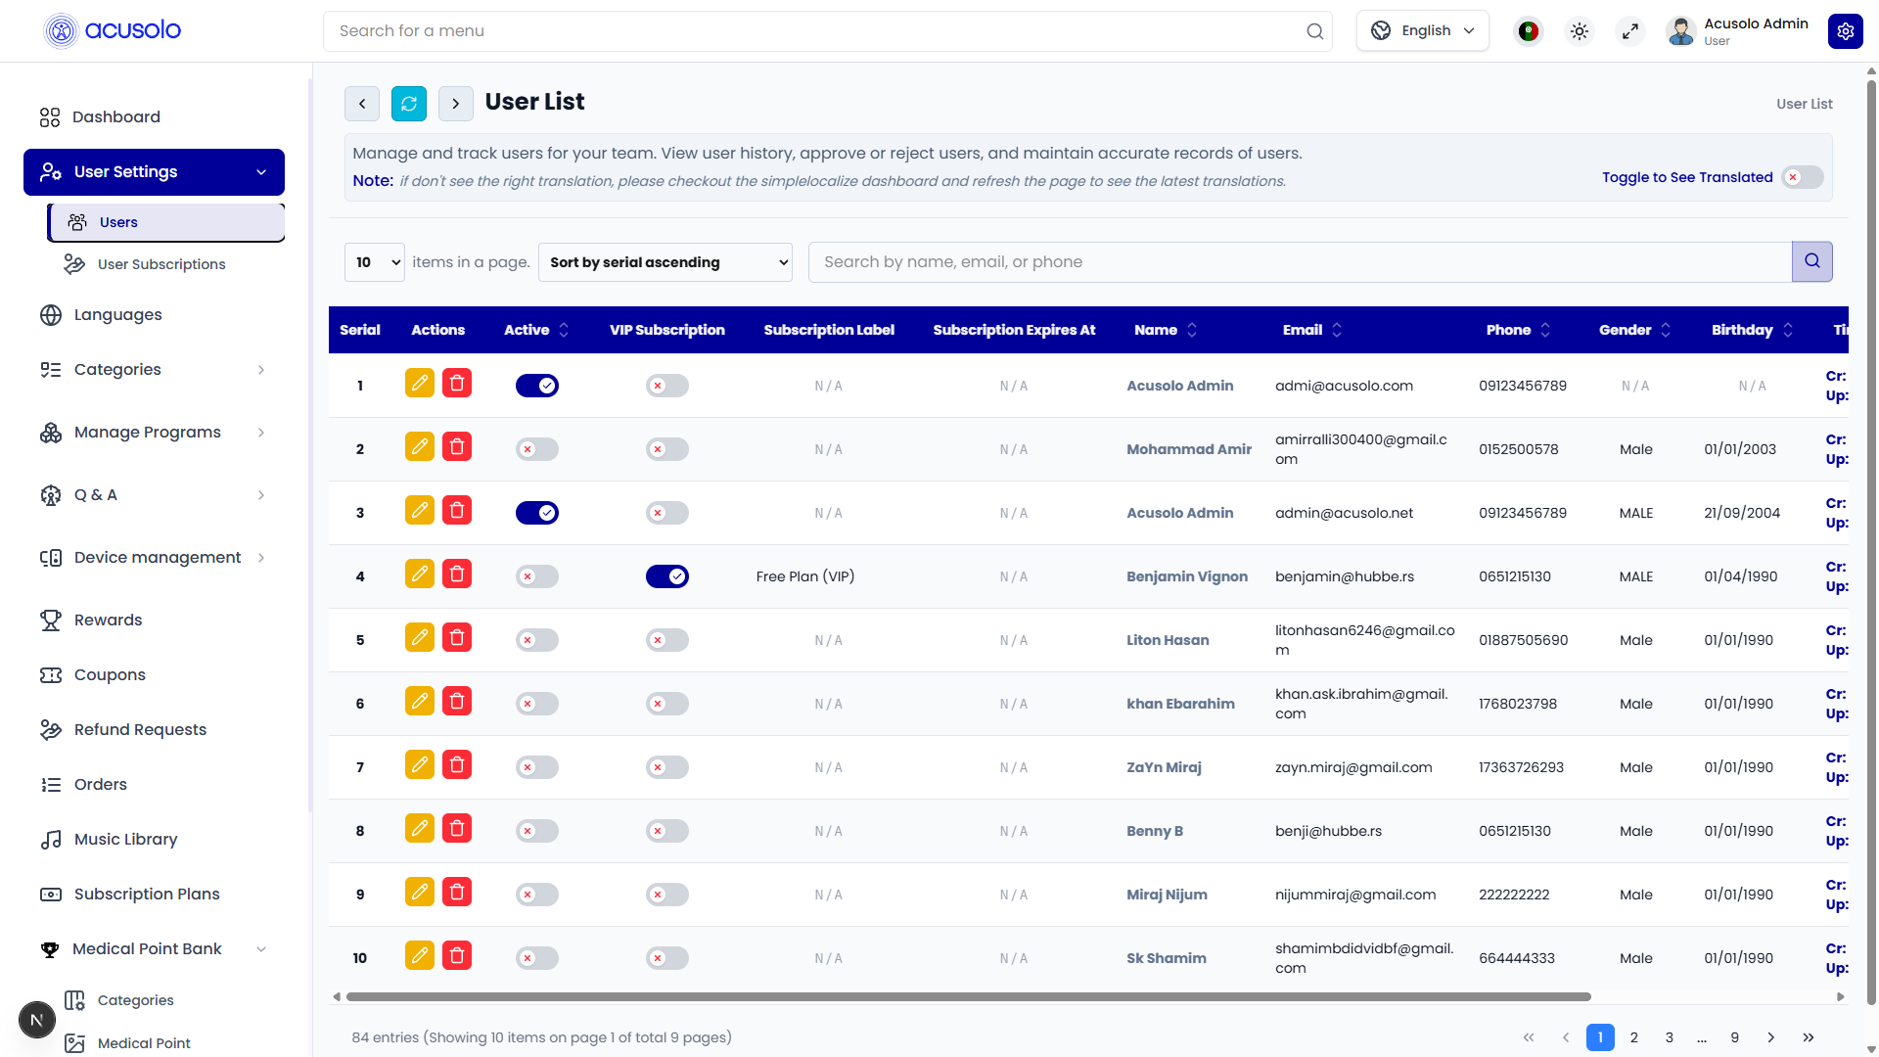Viewport: 1879px width, 1057px height.
Task: Click the scroll-right arrow of table scrollbar
Action: click(x=1841, y=997)
